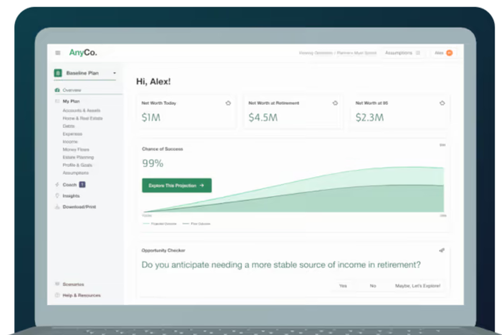Image resolution: width=502 pixels, height=335 pixels.
Task: Click the Projected Outcome legend entry
Action: (x=160, y=224)
